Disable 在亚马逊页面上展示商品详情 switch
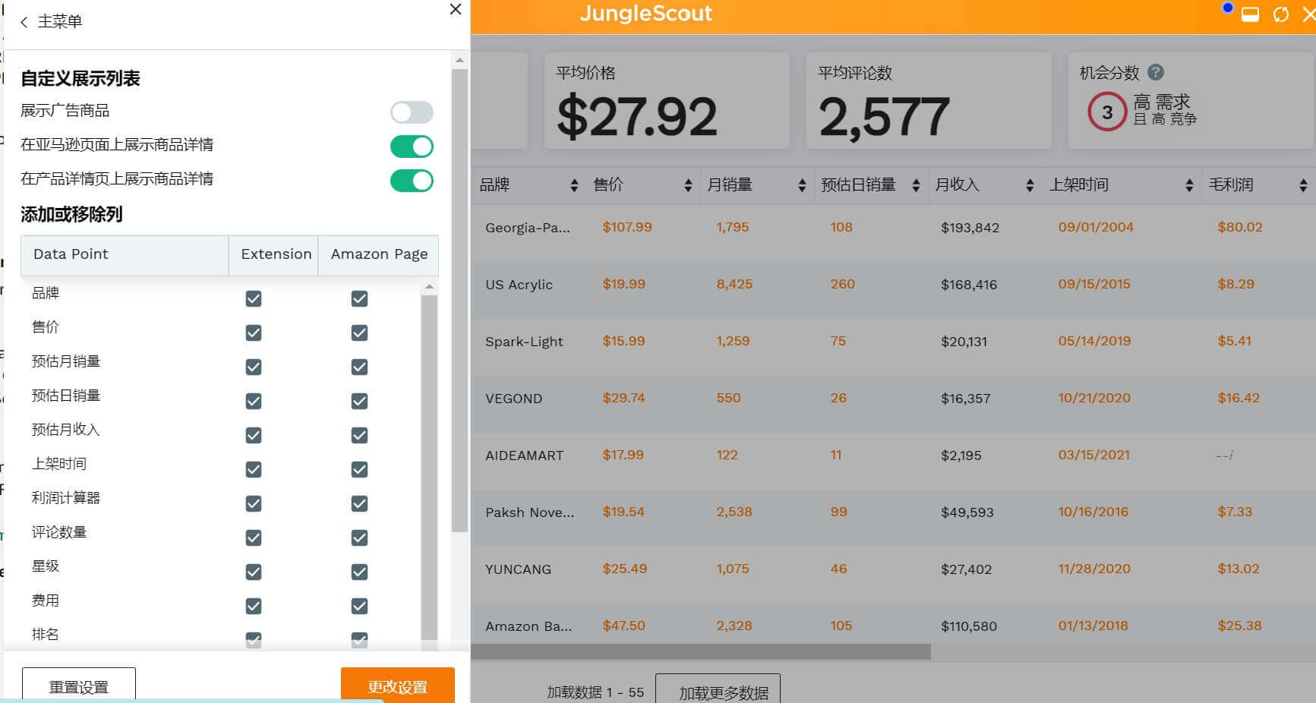 pyautogui.click(x=412, y=147)
